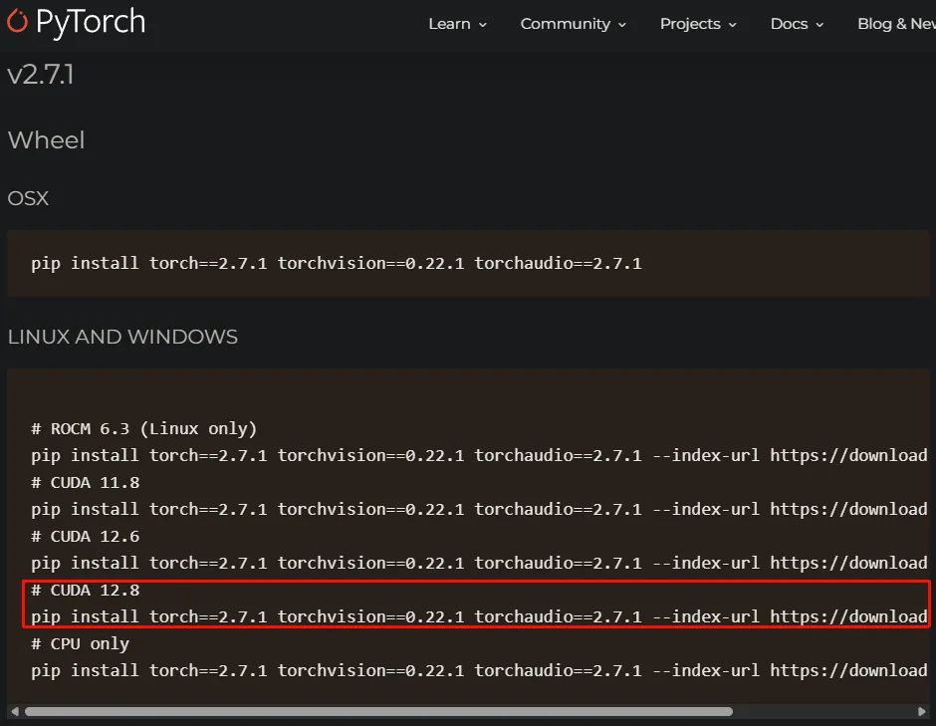Viewport: 936px width, 726px height.
Task: Open the PyTorch home wordmark link
Action: (x=91, y=22)
